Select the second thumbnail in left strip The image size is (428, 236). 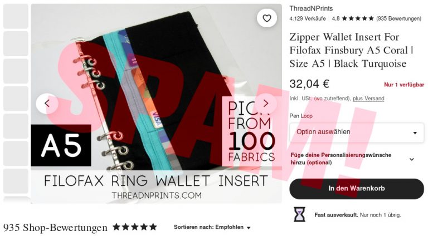tap(16, 43)
